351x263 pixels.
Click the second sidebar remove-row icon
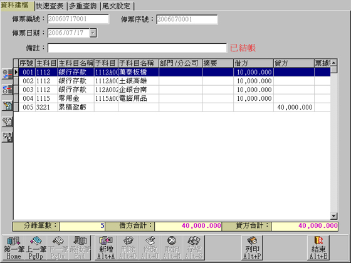click(7, 90)
